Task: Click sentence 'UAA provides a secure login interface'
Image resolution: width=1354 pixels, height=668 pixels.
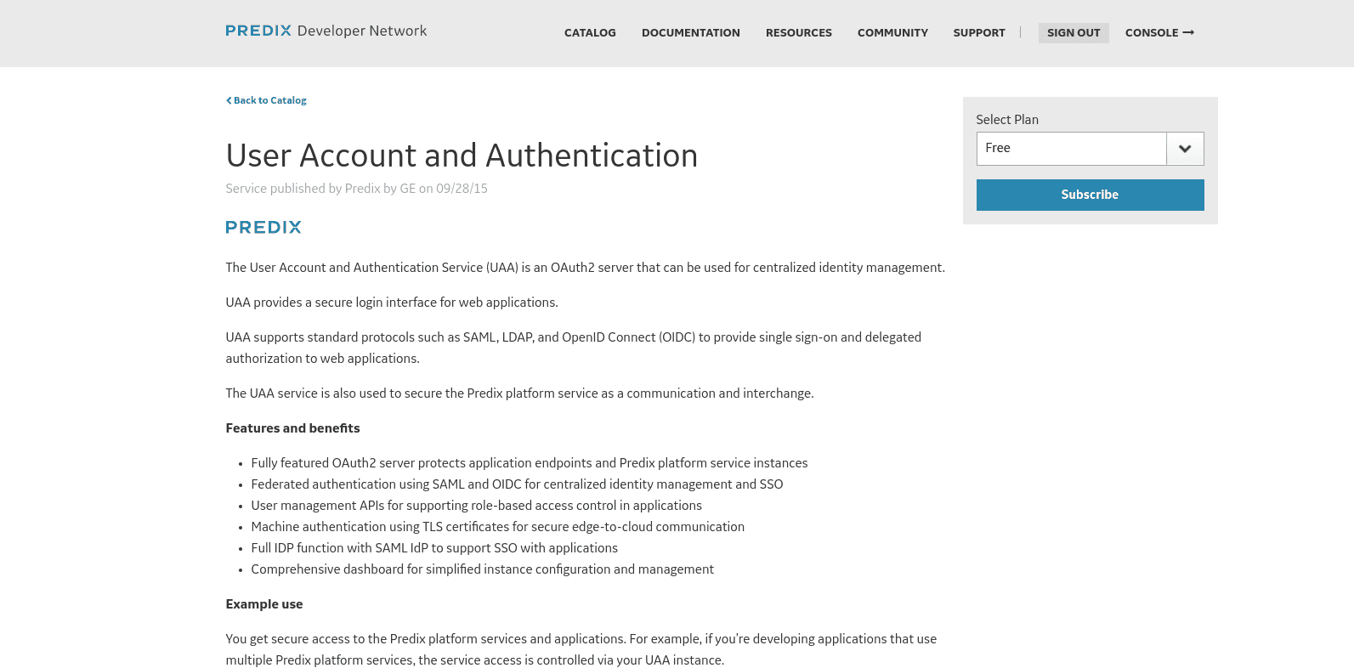Action: click(392, 303)
